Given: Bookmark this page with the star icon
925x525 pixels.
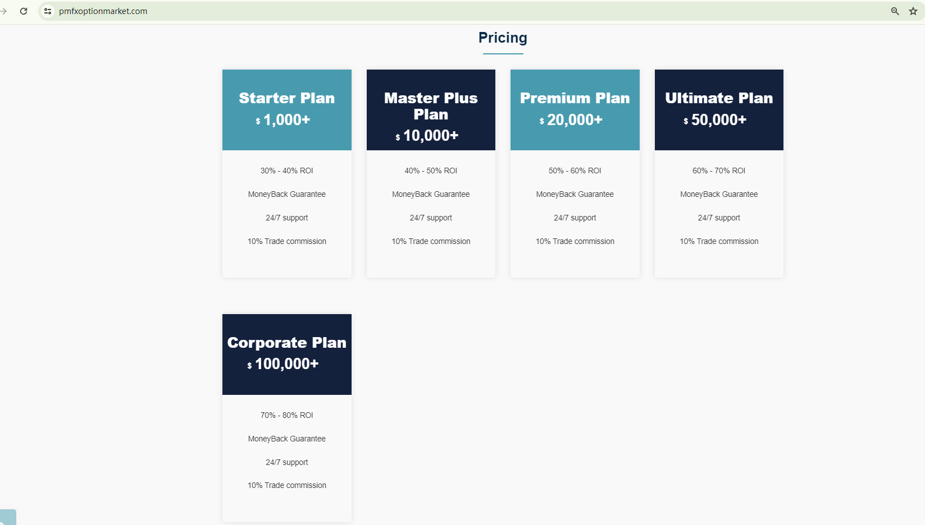Looking at the screenshot, I should [x=913, y=11].
